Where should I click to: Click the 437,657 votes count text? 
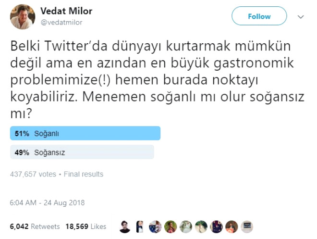(33, 174)
